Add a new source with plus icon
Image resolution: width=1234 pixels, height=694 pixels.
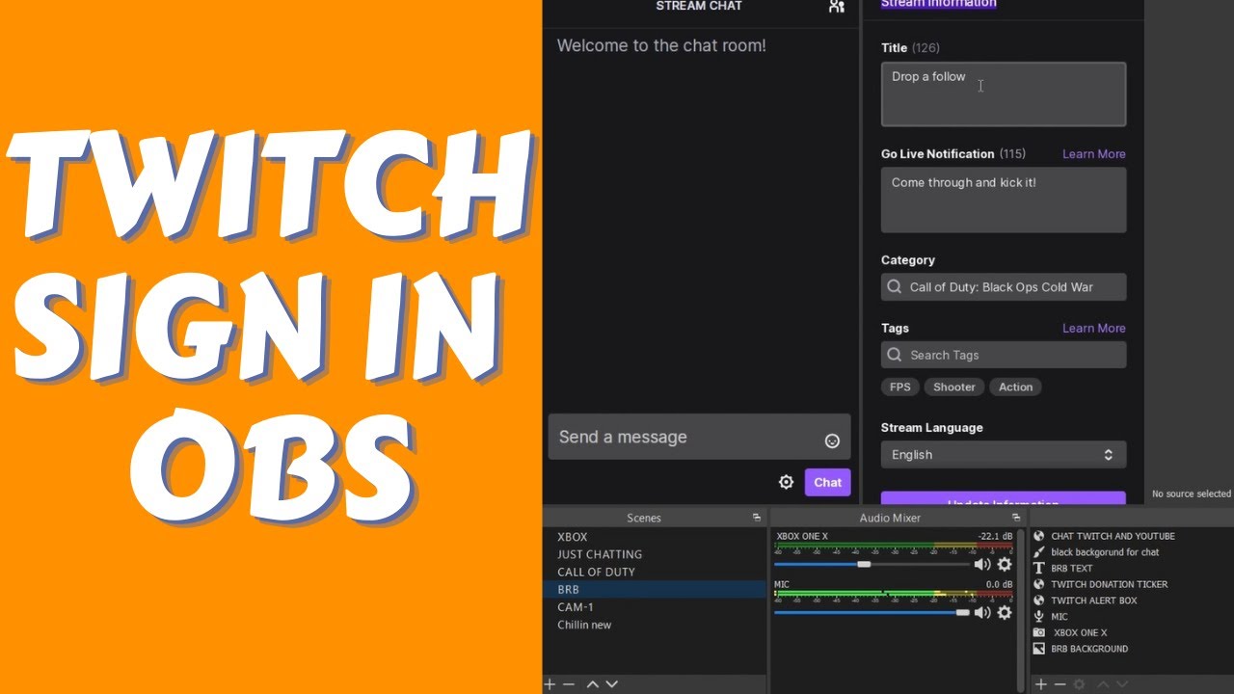point(1041,684)
